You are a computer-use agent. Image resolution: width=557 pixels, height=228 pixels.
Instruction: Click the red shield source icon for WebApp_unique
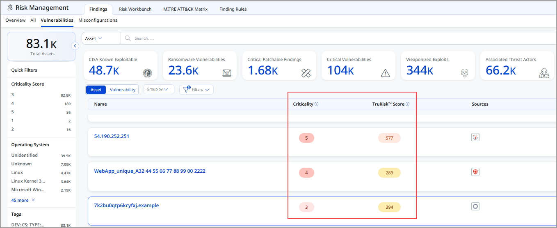475,172
